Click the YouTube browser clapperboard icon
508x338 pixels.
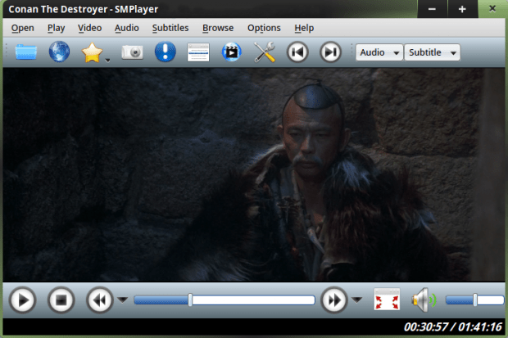(231, 52)
